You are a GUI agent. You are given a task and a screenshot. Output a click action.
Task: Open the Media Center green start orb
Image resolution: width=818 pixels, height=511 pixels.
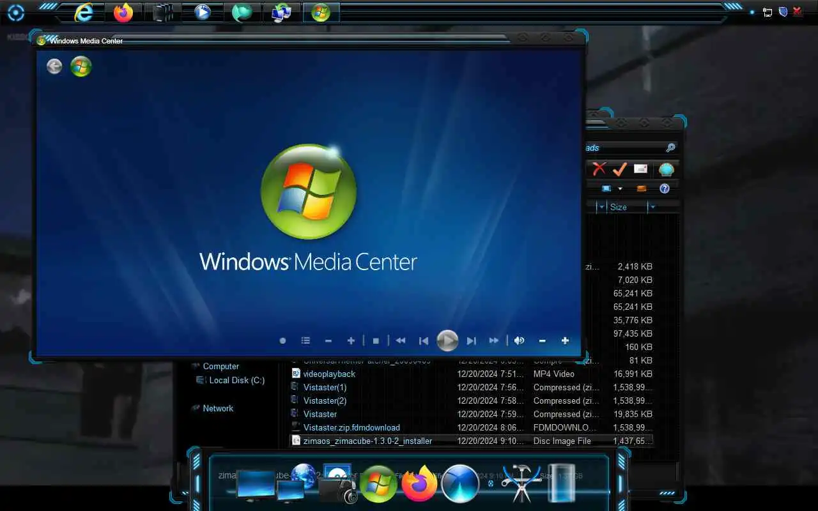point(81,66)
